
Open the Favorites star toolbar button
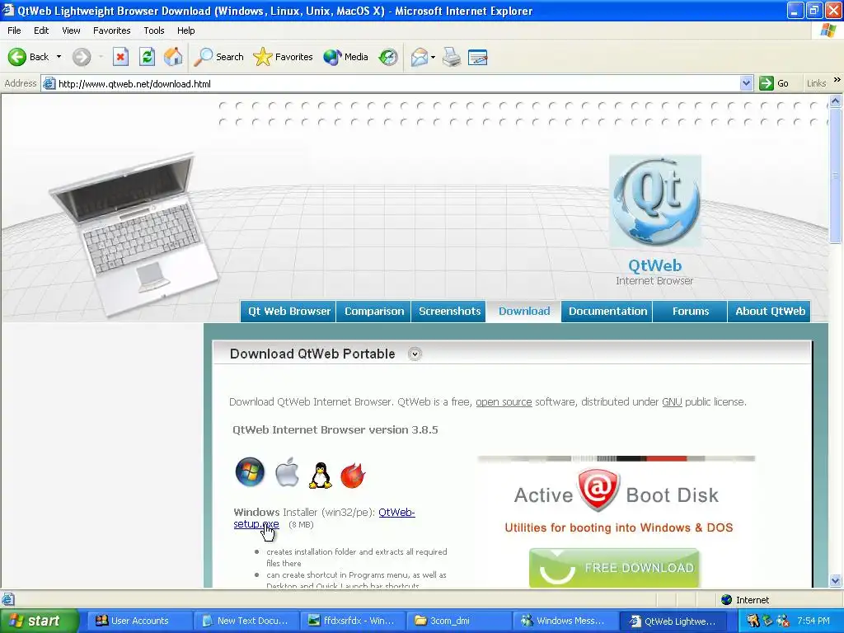[284, 57]
